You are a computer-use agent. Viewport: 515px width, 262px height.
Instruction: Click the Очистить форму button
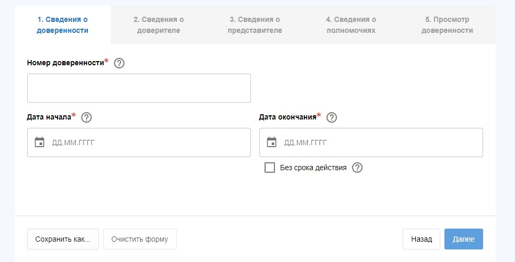pyautogui.click(x=140, y=239)
